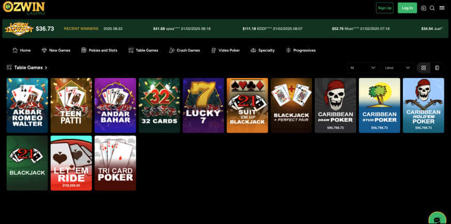The width and height of the screenshot is (451, 224).
Task: Click the New Games diamond icon
Action: coord(44,50)
